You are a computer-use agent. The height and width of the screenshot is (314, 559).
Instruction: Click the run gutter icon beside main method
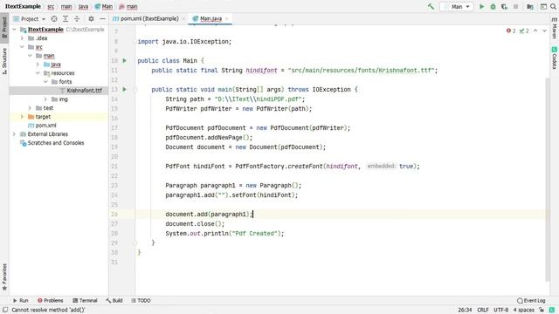click(x=124, y=89)
